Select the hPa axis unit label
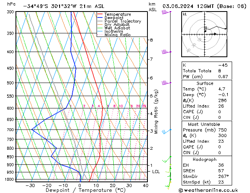The width and height of the screenshot is (250, 193). [x=11, y=4]
